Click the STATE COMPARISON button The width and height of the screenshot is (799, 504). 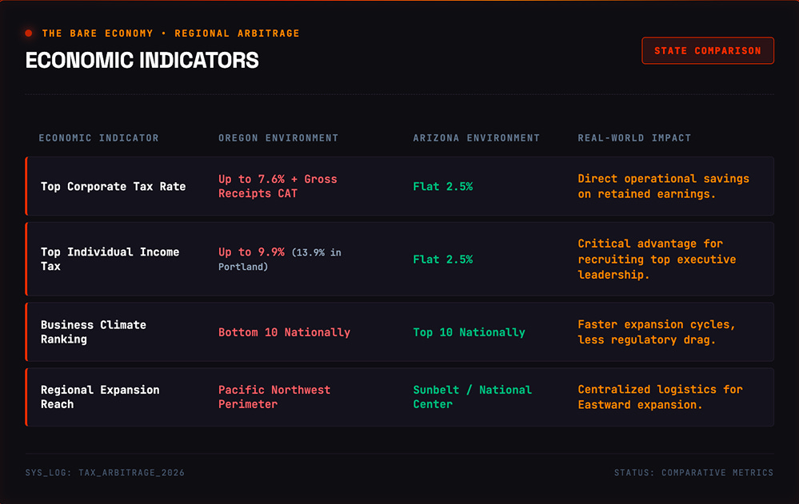tap(707, 50)
